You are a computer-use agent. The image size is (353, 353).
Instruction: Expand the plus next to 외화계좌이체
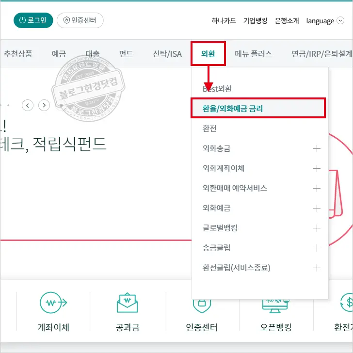pyautogui.click(x=317, y=168)
